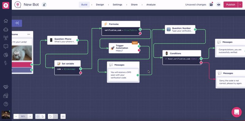The width and height of the screenshot is (245, 121).
Task: Click the SMS Messages block speech bubble icon
Action: point(111,65)
